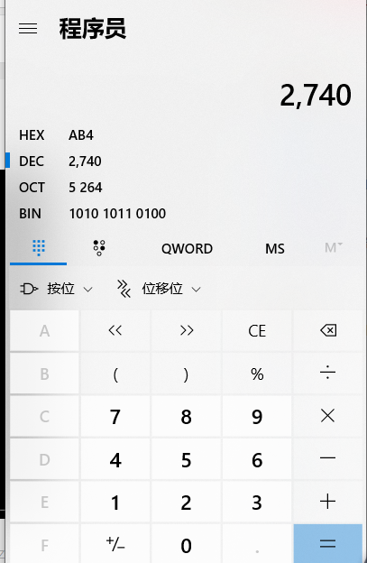Click digit 8 key

[187, 417]
